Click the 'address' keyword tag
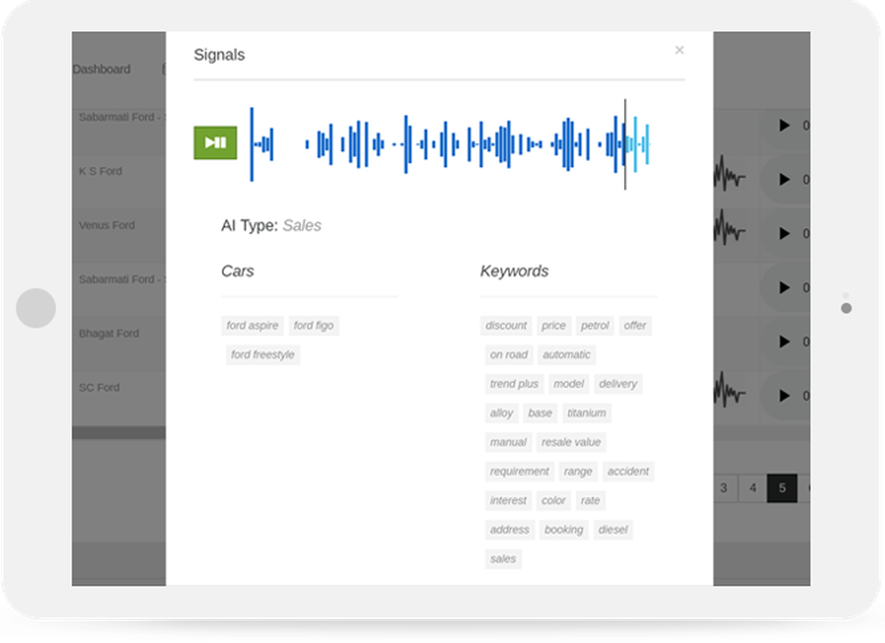This screenshot has height=643, width=885. [x=510, y=531]
